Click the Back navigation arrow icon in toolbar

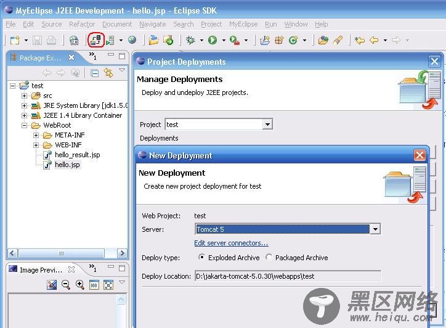374,40
